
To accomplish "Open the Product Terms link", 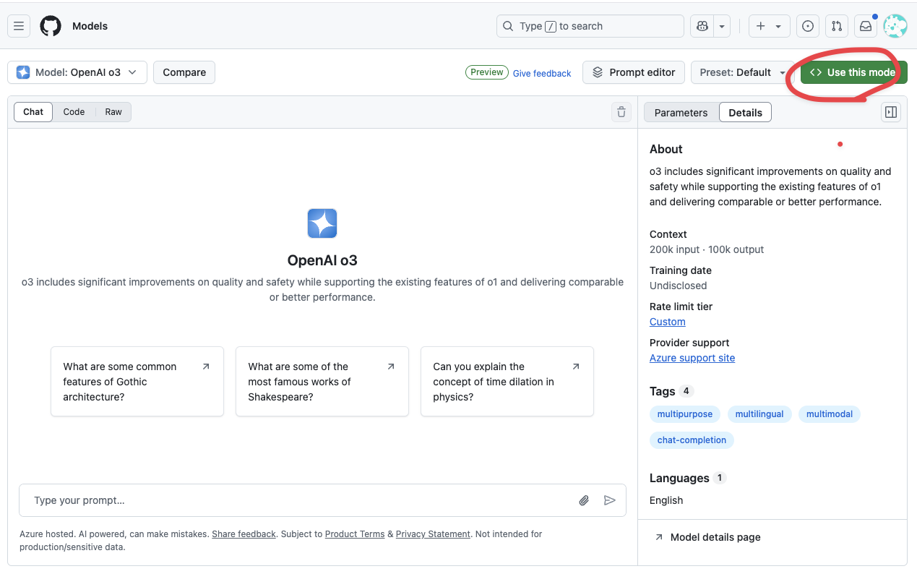I will (355, 534).
